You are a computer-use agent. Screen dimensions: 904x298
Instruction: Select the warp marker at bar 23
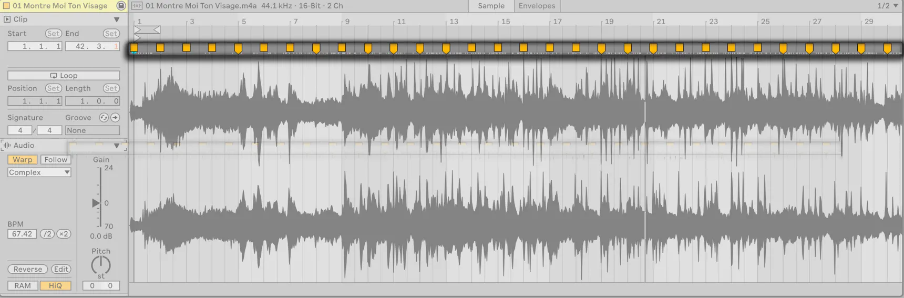pyautogui.click(x=706, y=48)
